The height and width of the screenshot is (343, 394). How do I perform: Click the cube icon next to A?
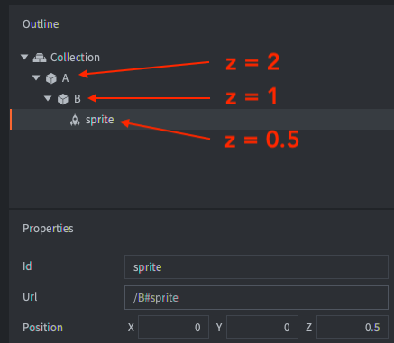click(x=51, y=78)
